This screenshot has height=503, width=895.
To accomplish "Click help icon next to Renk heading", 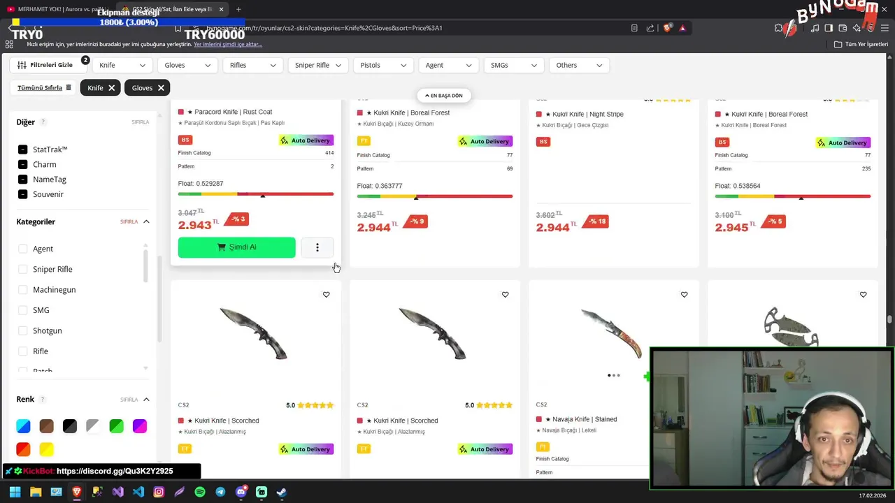I will pos(42,400).
